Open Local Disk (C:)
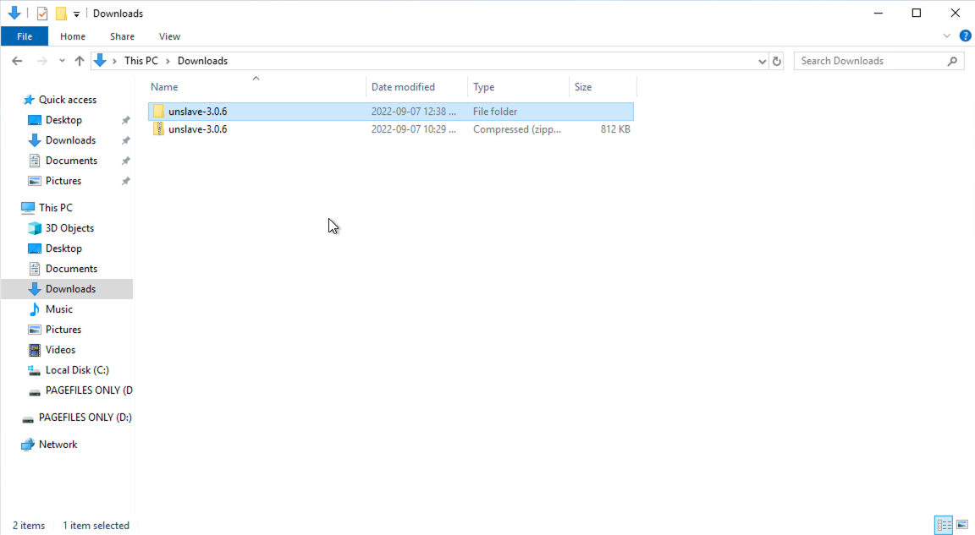The image size is (975, 535). (76, 370)
